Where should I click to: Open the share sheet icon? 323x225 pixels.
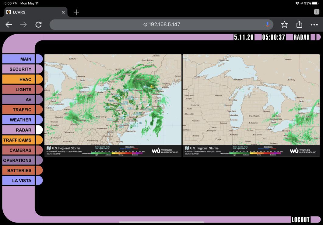299,25
